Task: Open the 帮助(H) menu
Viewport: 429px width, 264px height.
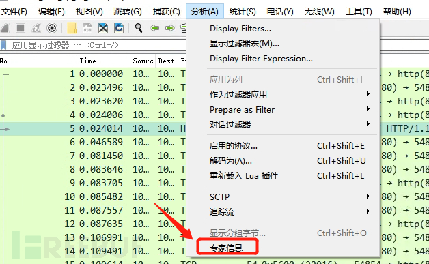Action: click(397, 12)
